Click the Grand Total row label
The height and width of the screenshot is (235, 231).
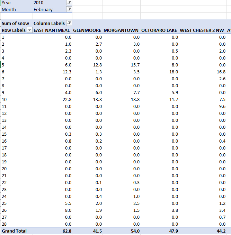tap(14, 231)
